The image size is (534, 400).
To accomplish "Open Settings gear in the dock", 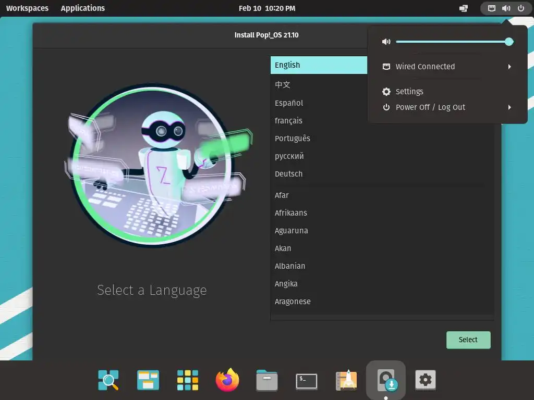I will click(x=426, y=380).
